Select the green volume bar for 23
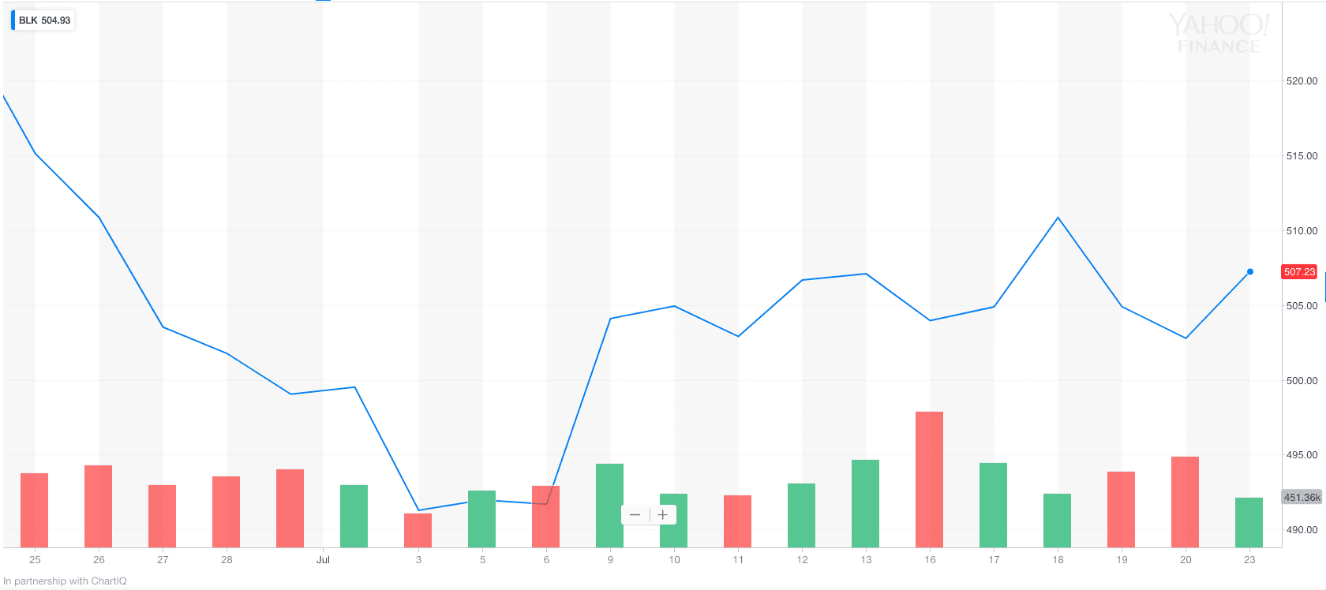 (x=1249, y=522)
